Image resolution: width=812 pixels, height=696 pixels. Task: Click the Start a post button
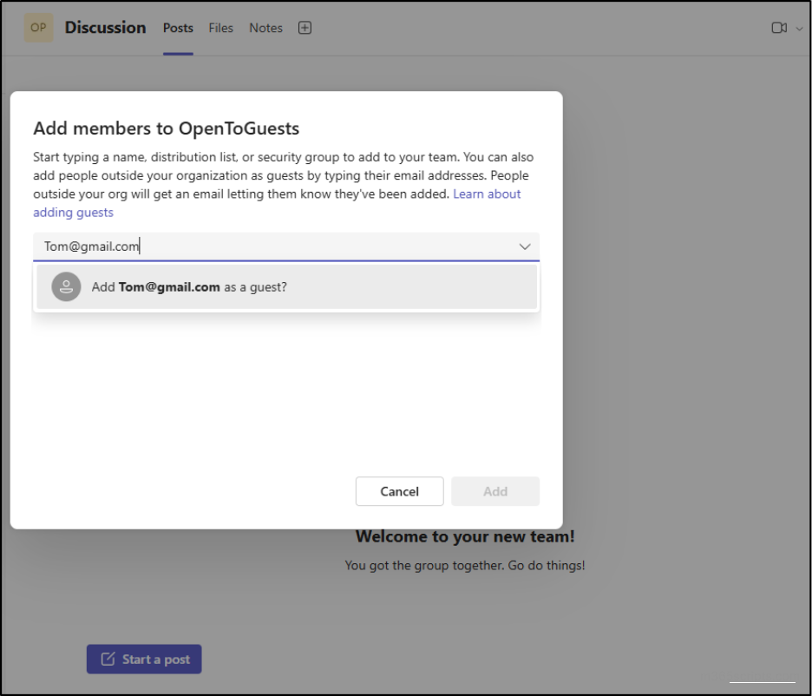144,659
